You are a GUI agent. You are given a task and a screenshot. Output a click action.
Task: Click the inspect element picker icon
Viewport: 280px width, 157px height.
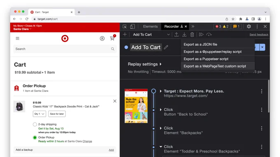point(125,27)
